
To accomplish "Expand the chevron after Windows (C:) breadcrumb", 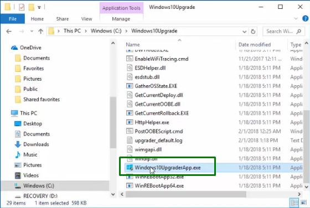I will click(x=127, y=31).
